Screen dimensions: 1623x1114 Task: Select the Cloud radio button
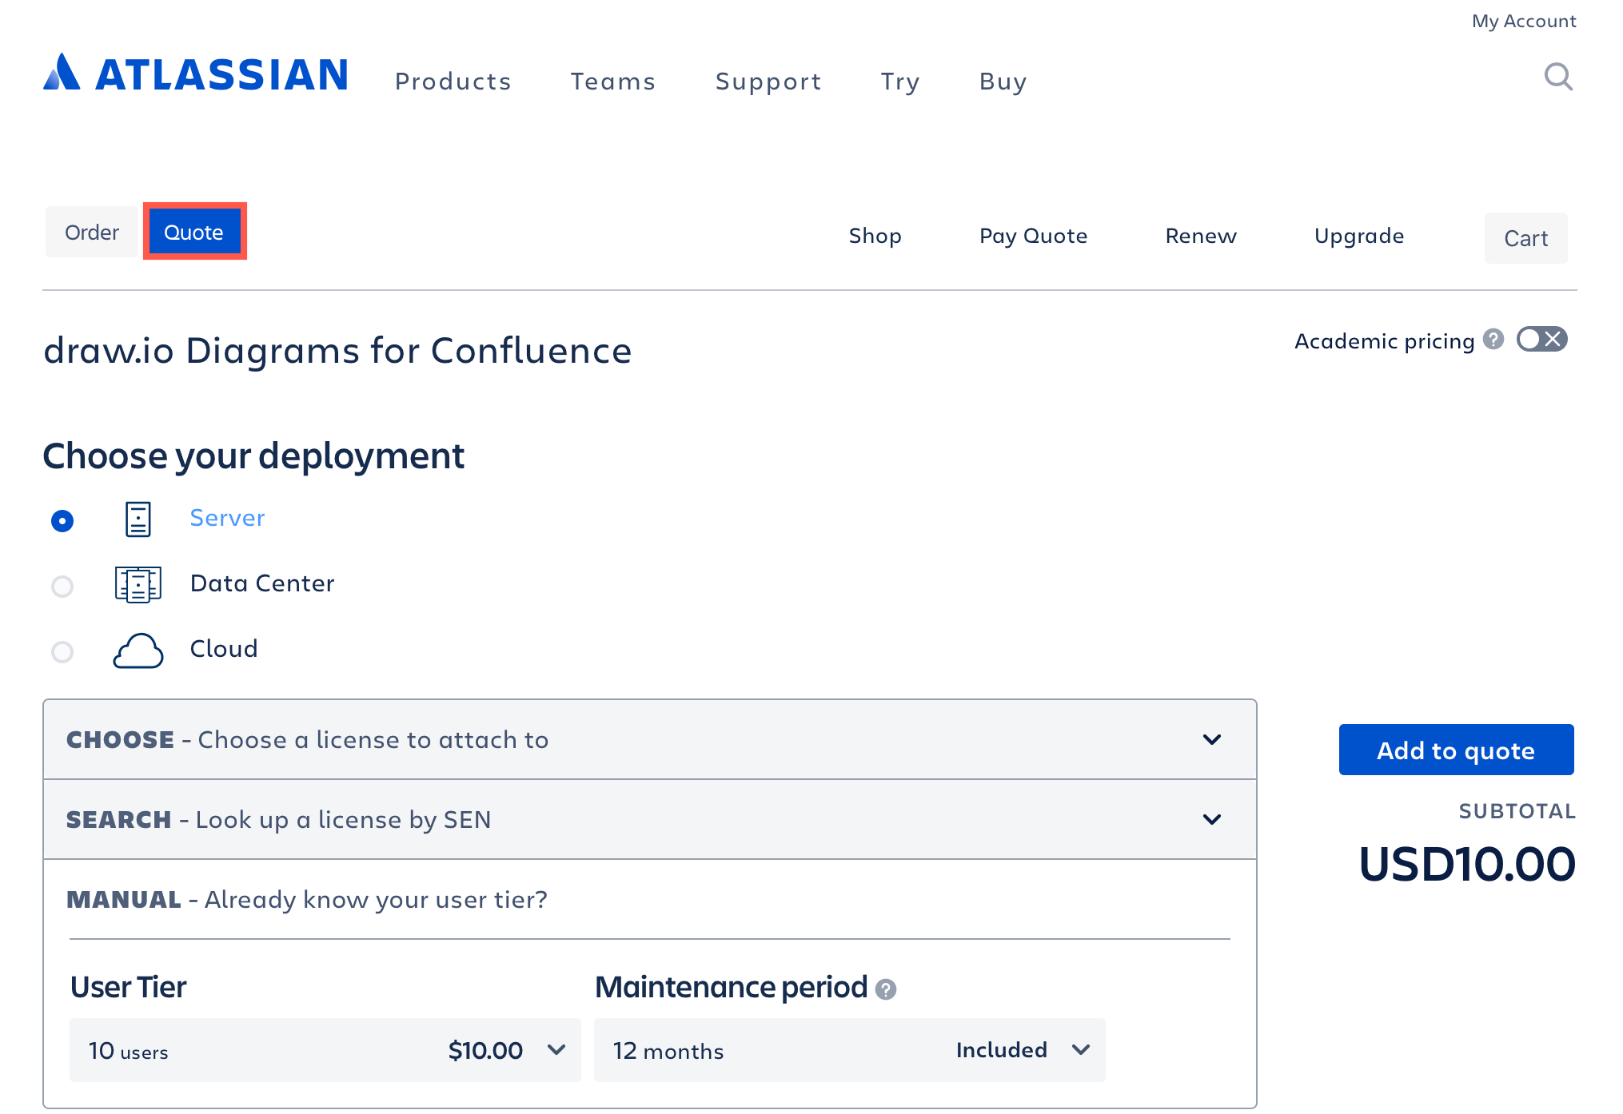62,652
